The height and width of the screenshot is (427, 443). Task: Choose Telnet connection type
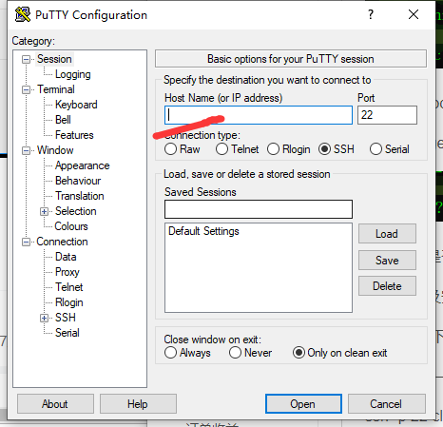(x=221, y=149)
